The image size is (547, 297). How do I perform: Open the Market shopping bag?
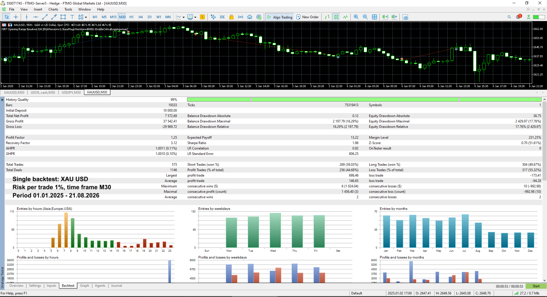pos(231,17)
